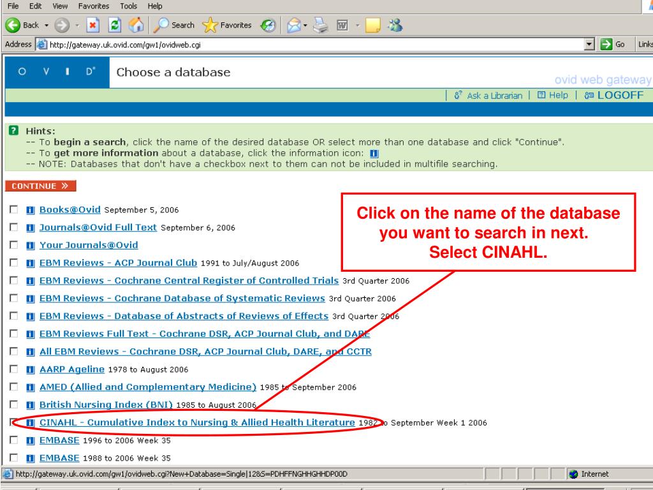Open the Edit with Word dropdown arrow

357,26
